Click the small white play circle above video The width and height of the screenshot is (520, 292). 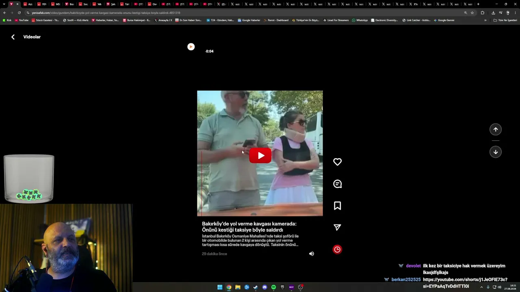point(191,47)
